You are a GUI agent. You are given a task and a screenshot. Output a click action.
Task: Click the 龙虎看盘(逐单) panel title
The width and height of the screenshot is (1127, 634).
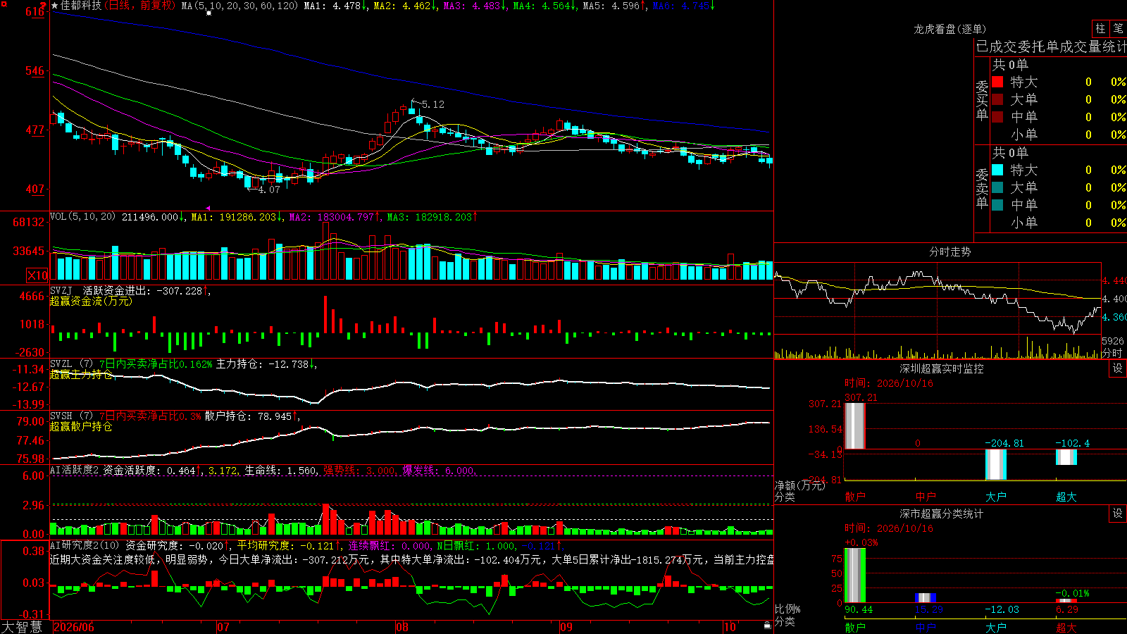click(x=949, y=29)
